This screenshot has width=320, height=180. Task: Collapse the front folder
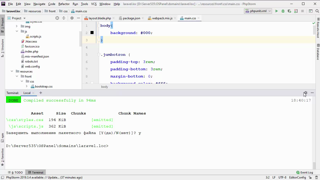[x=17, y=76]
